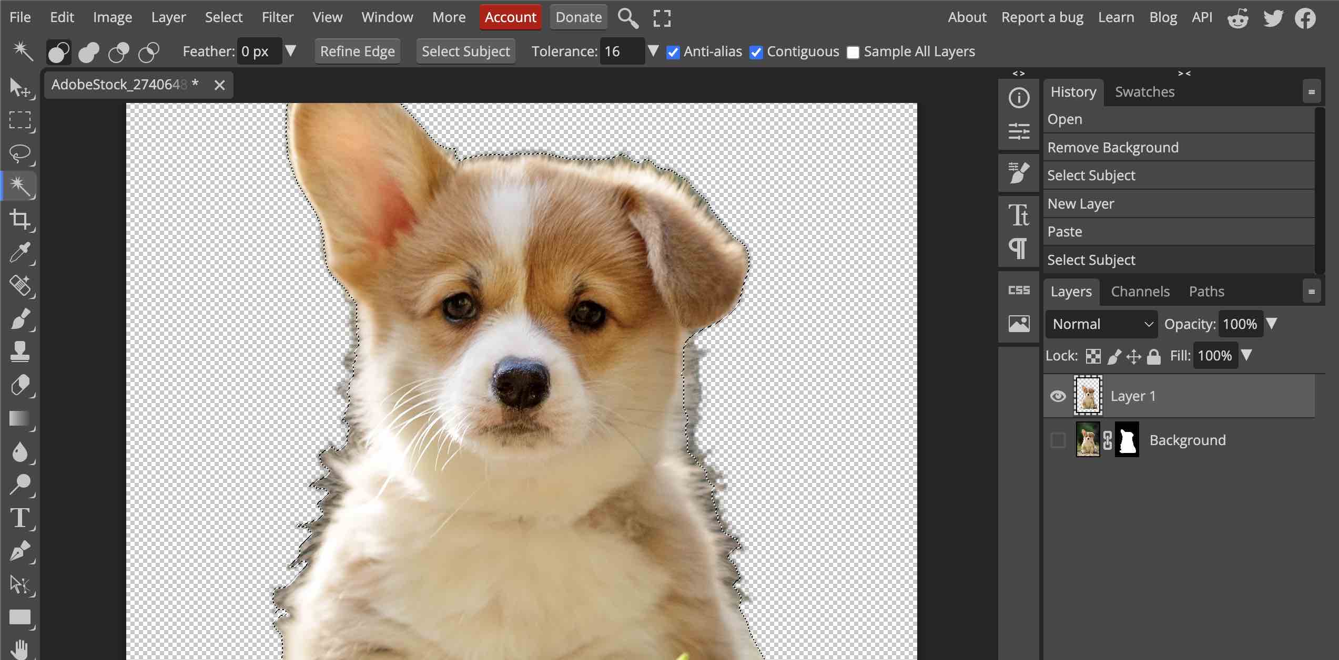Switch to the Channels tab

click(x=1140, y=292)
